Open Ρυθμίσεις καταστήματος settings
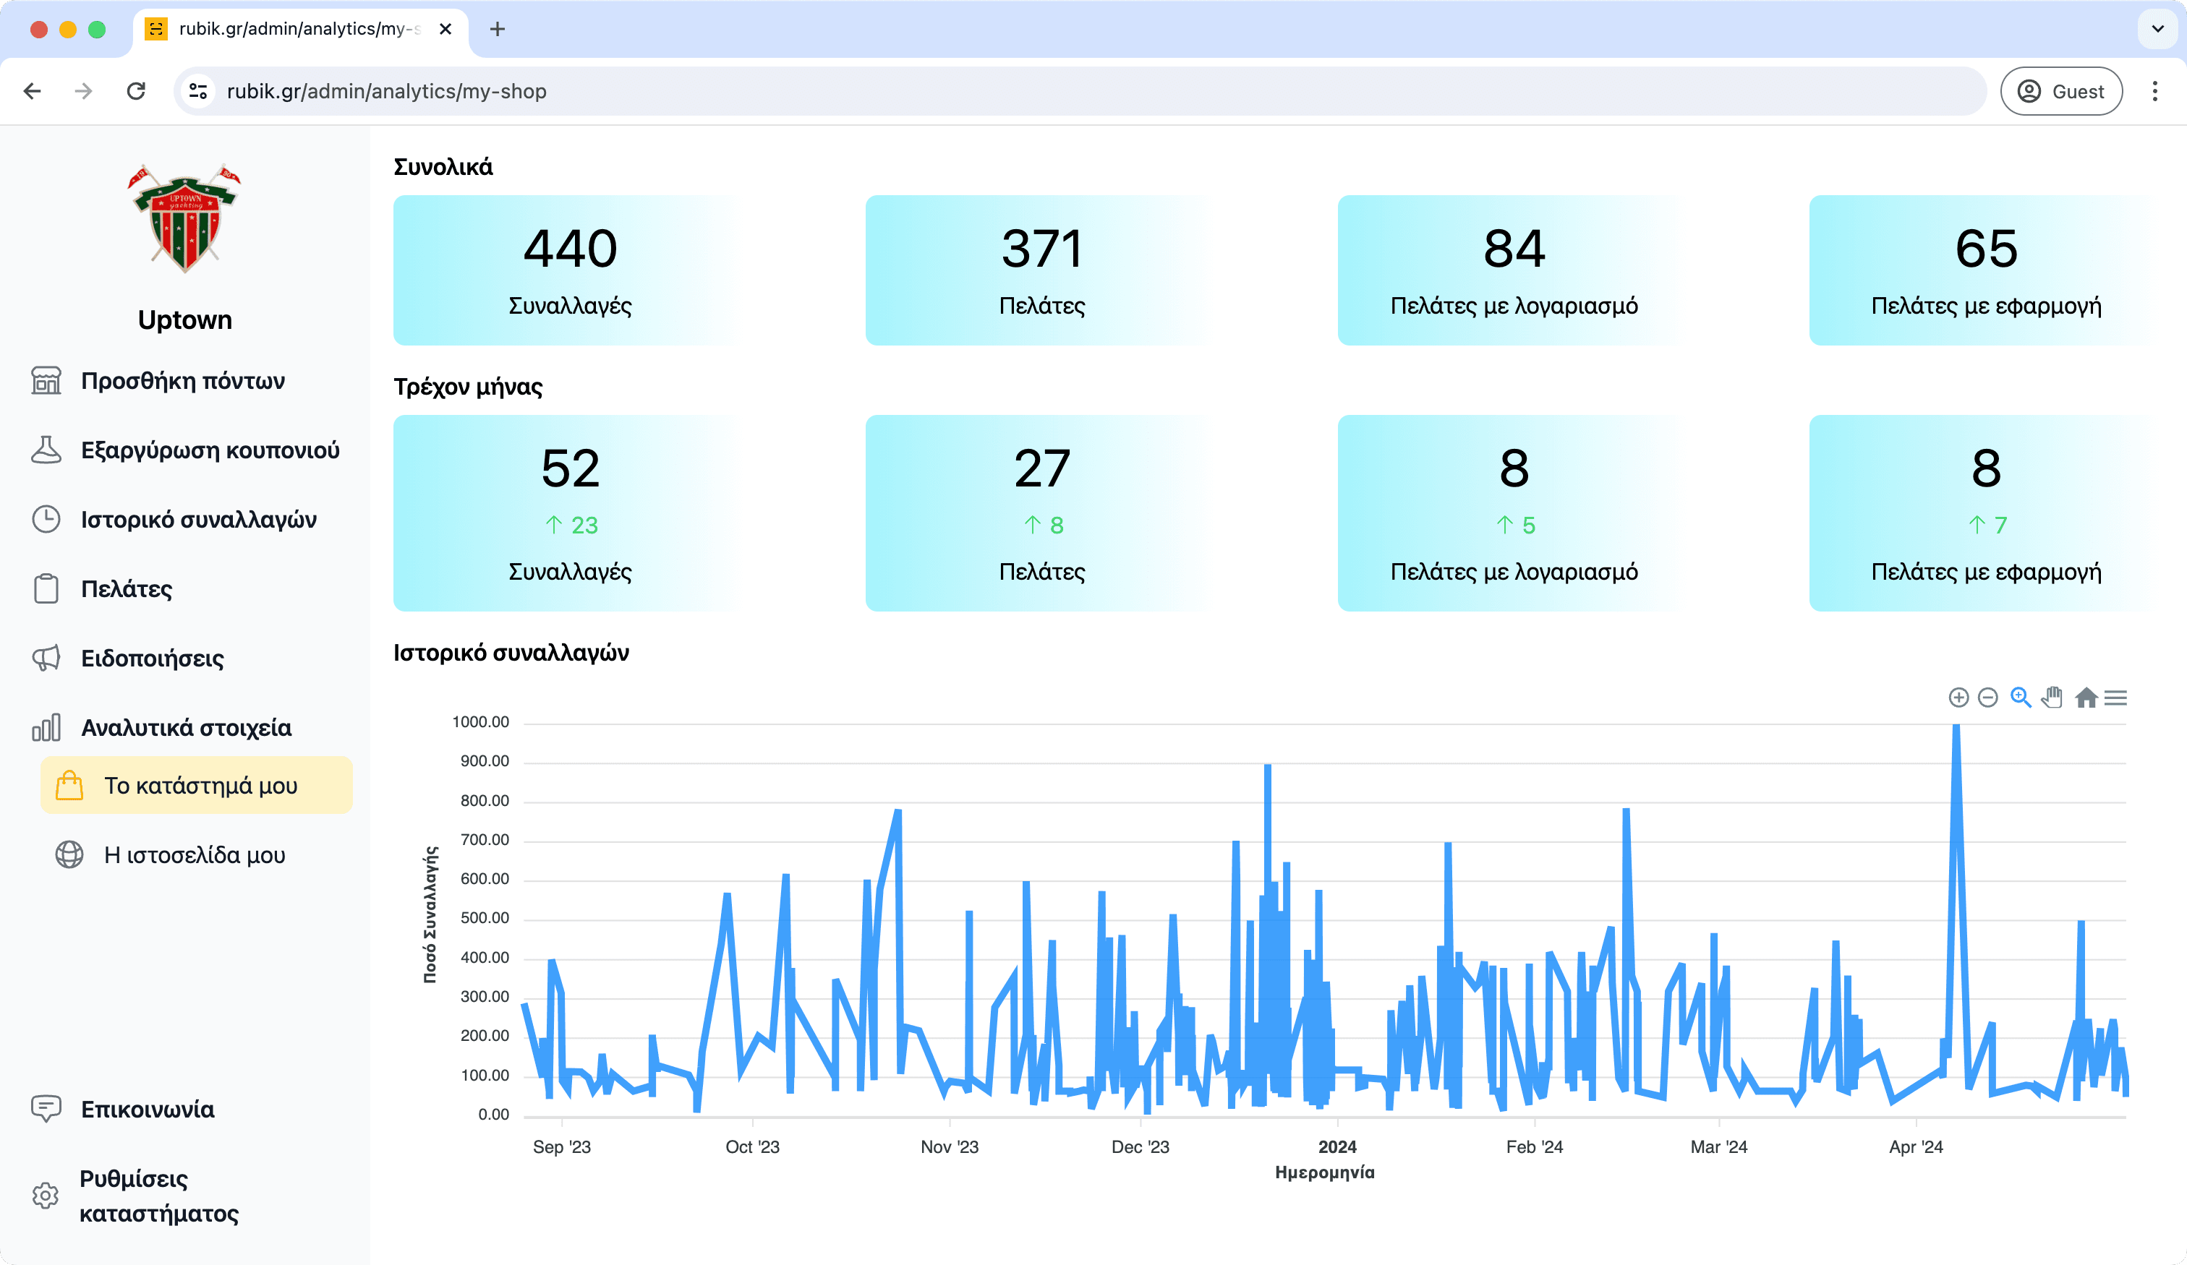2187x1265 pixels. [x=159, y=1196]
